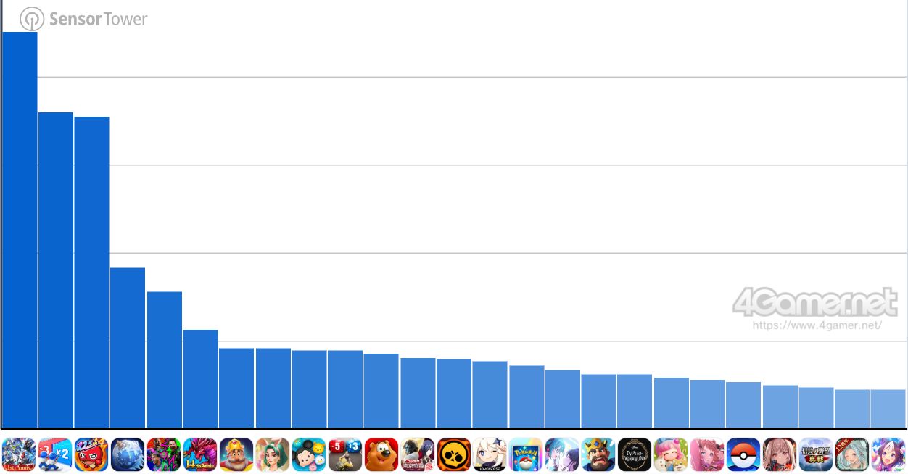908x474 pixels.
Task: Click the Sensor Tower logo
Action: click(83, 19)
